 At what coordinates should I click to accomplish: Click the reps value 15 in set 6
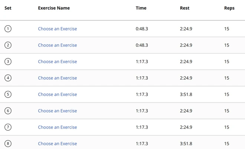tap(227, 111)
